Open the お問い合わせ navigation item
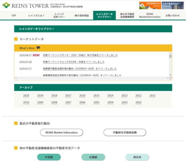Viewport: 186px width, 166px height. (172, 15)
